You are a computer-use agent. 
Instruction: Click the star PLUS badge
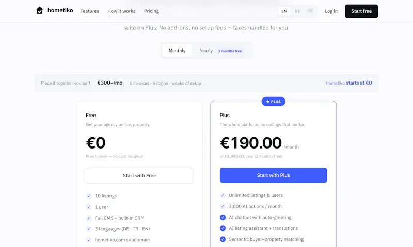[x=274, y=101]
